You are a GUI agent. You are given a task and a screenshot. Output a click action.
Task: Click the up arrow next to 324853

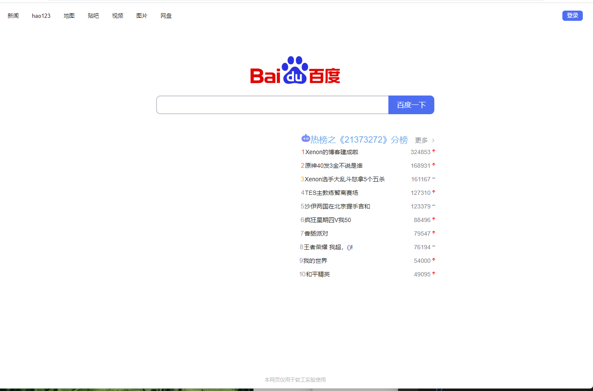click(x=433, y=151)
